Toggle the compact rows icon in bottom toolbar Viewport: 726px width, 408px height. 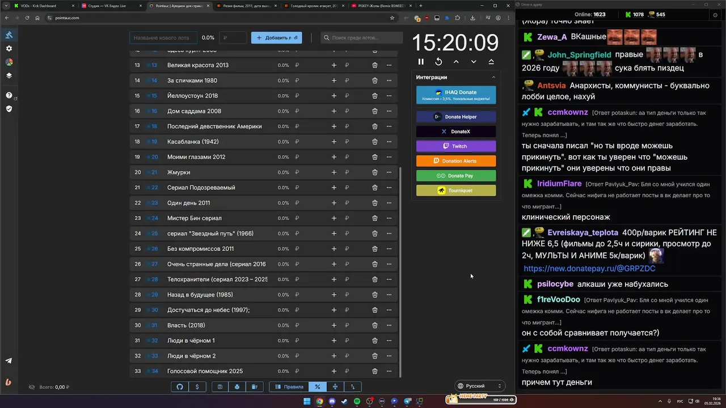(x=335, y=386)
